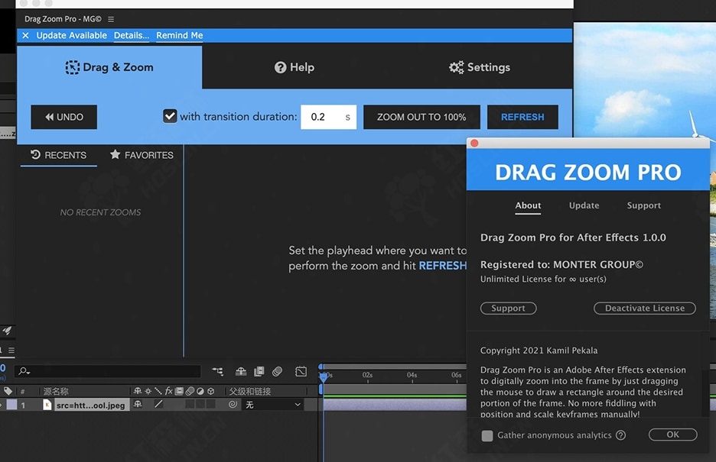
Task: Toggle the transition duration checkbox
Action: pos(170,116)
